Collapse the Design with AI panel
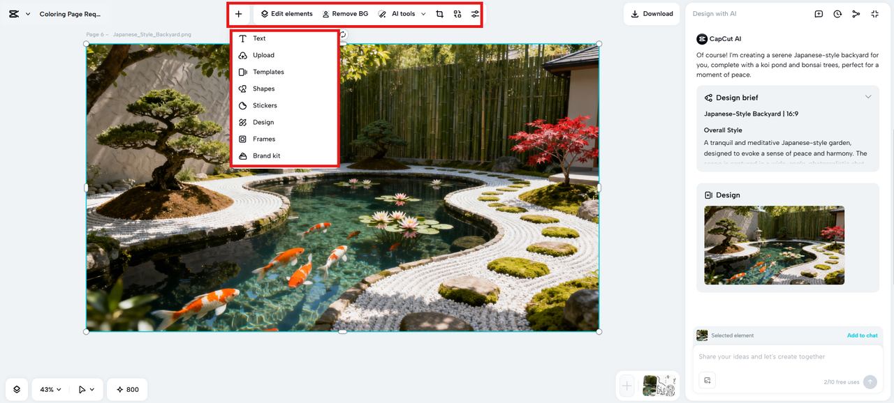Screen dimensions: 894x403 tap(874, 13)
